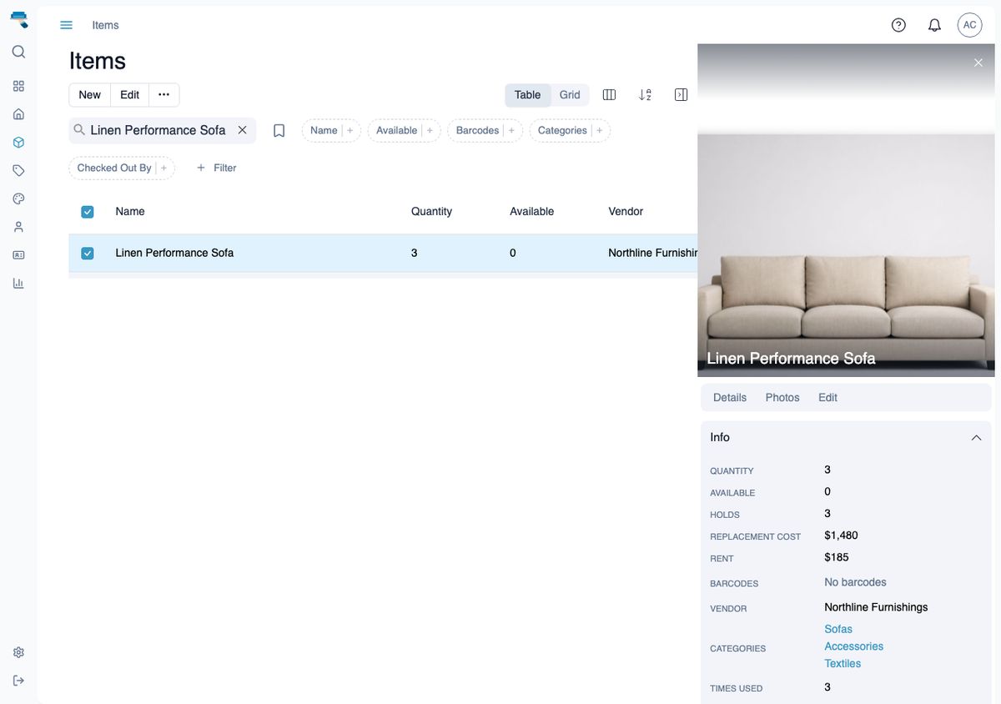Open the palette icon in the sidebar

tap(18, 199)
